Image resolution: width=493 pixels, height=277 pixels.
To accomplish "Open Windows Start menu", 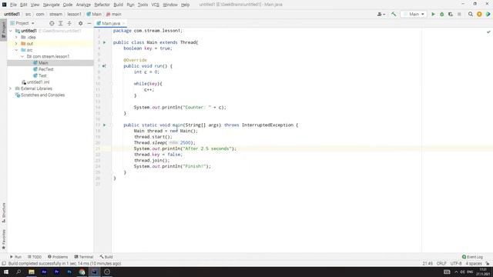I will tap(6, 272).
